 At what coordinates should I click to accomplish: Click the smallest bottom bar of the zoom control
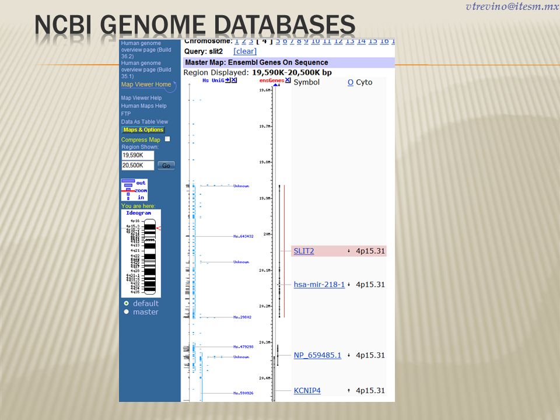(128, 198)
